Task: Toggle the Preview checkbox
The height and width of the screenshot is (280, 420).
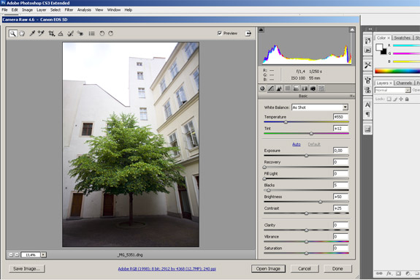Action: (x=220, y=33)
